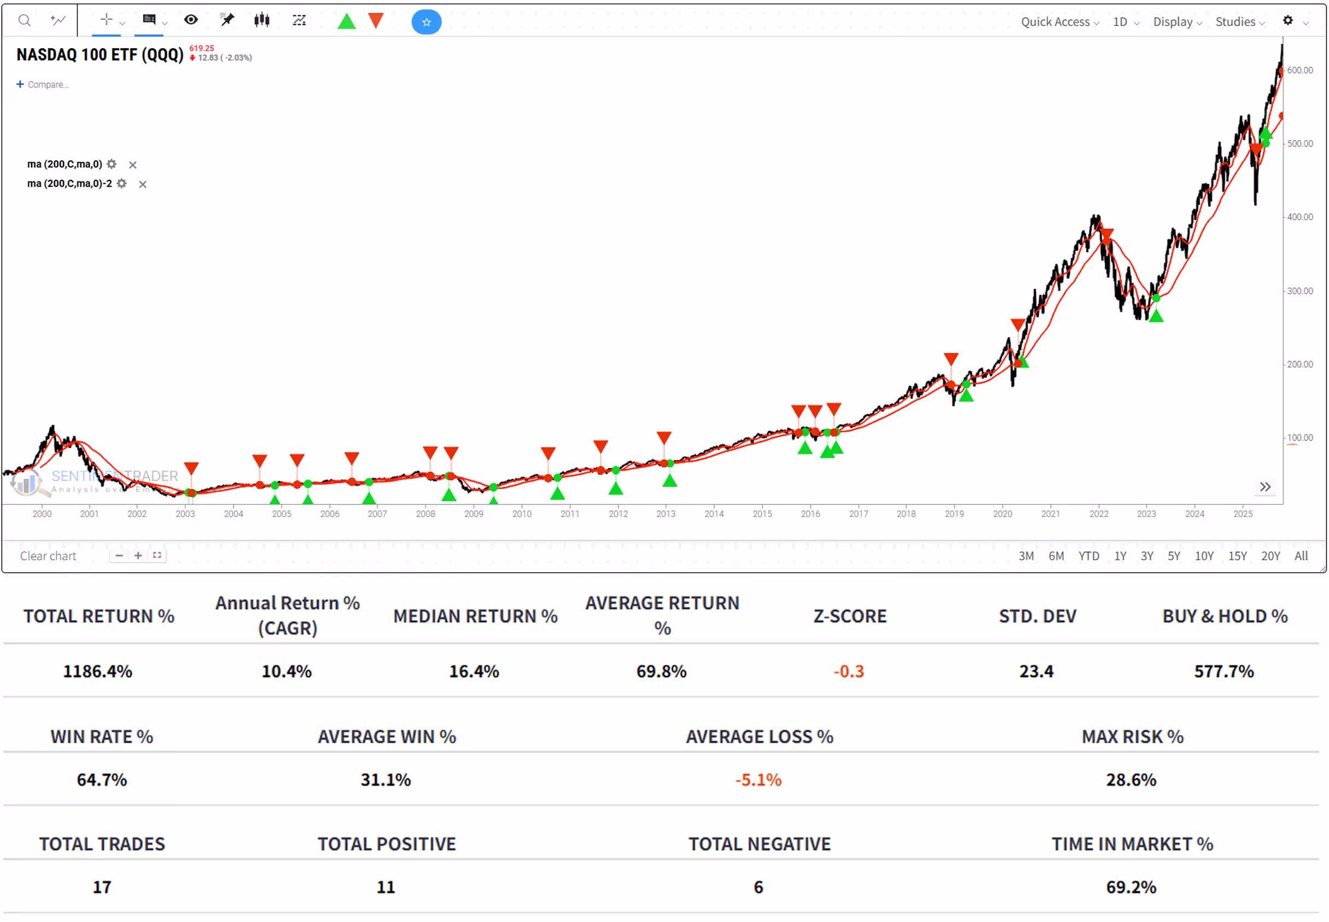Open settings gear for ma (200,C,ma,0)-2
The height and width of the screenshot is (922, 1329).
(122, 184)
